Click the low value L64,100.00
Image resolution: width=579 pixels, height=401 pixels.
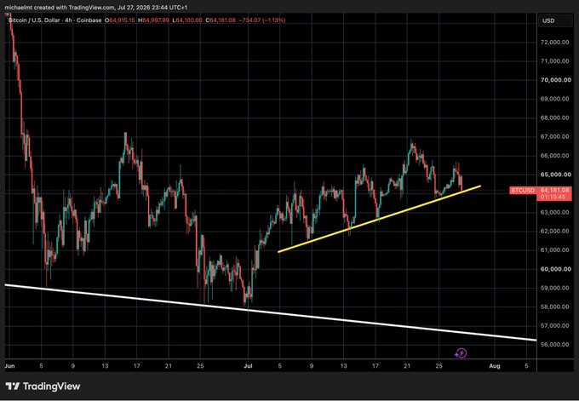[x=187, y=20]
